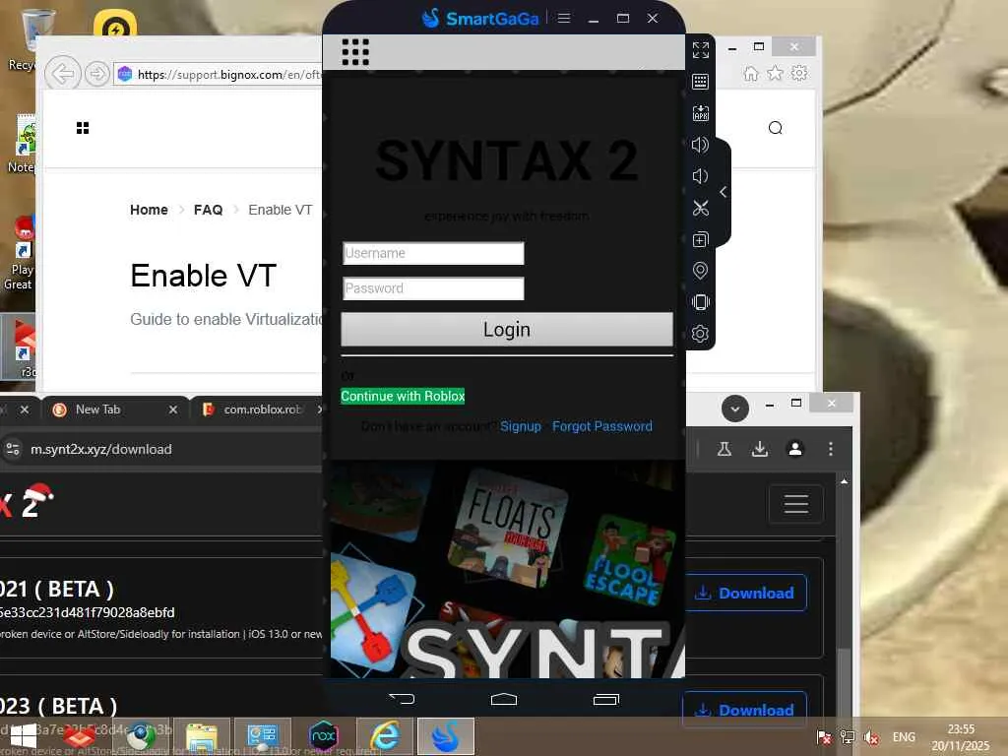The image size is (1008, 756).
Task: Click the Download button at the bottom
Action: [746, 710]
